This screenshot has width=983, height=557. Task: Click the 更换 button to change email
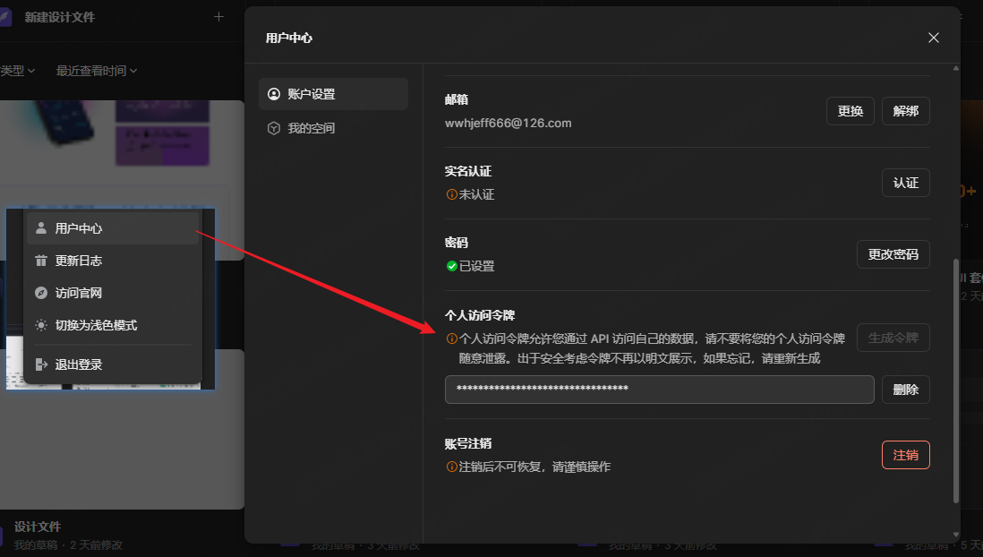pos(850,111)
